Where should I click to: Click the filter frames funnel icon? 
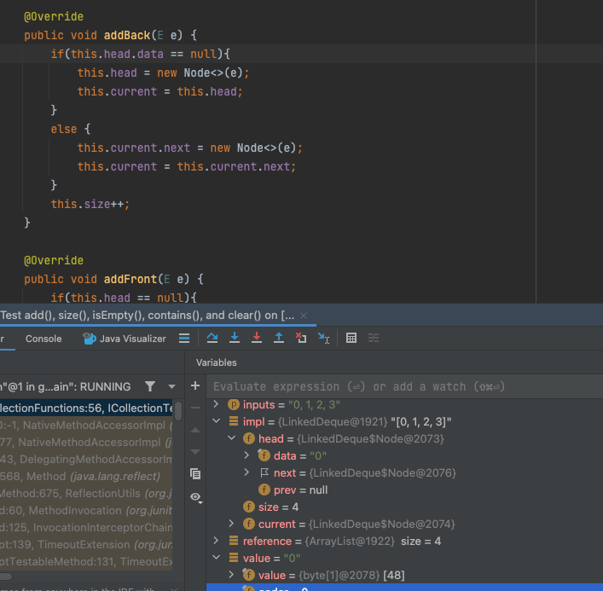[x=150, y=386]
